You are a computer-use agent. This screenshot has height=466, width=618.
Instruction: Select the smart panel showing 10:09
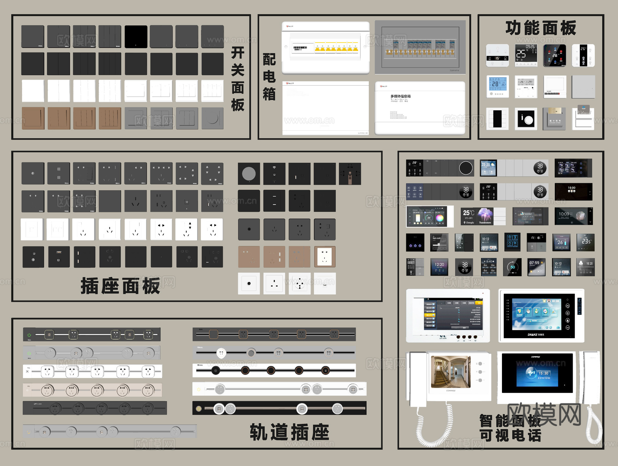tap(574, 216)
